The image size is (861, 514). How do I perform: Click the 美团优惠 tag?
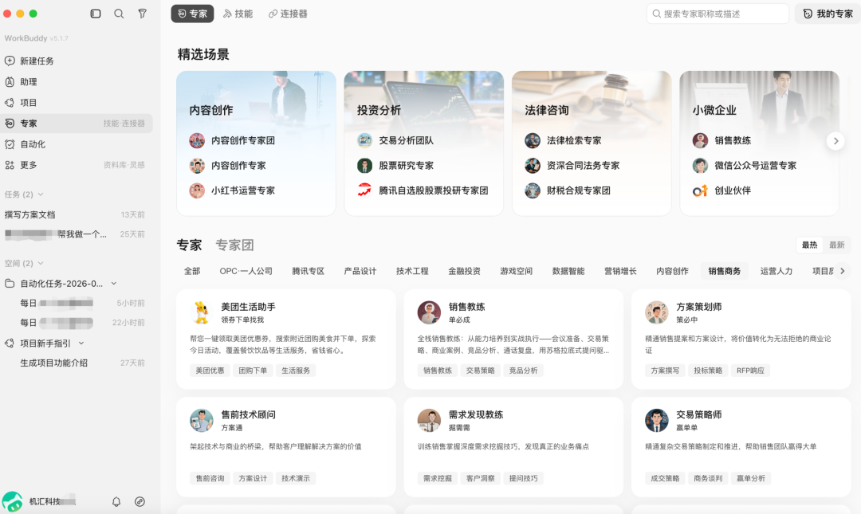[x=210, y=371]
